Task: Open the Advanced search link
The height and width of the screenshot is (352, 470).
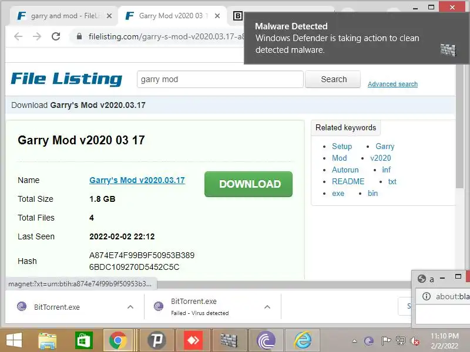Action: pos(392,84)
